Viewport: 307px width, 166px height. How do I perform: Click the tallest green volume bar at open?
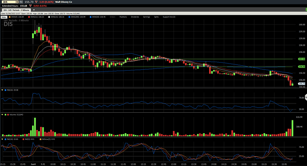point(35,127)
